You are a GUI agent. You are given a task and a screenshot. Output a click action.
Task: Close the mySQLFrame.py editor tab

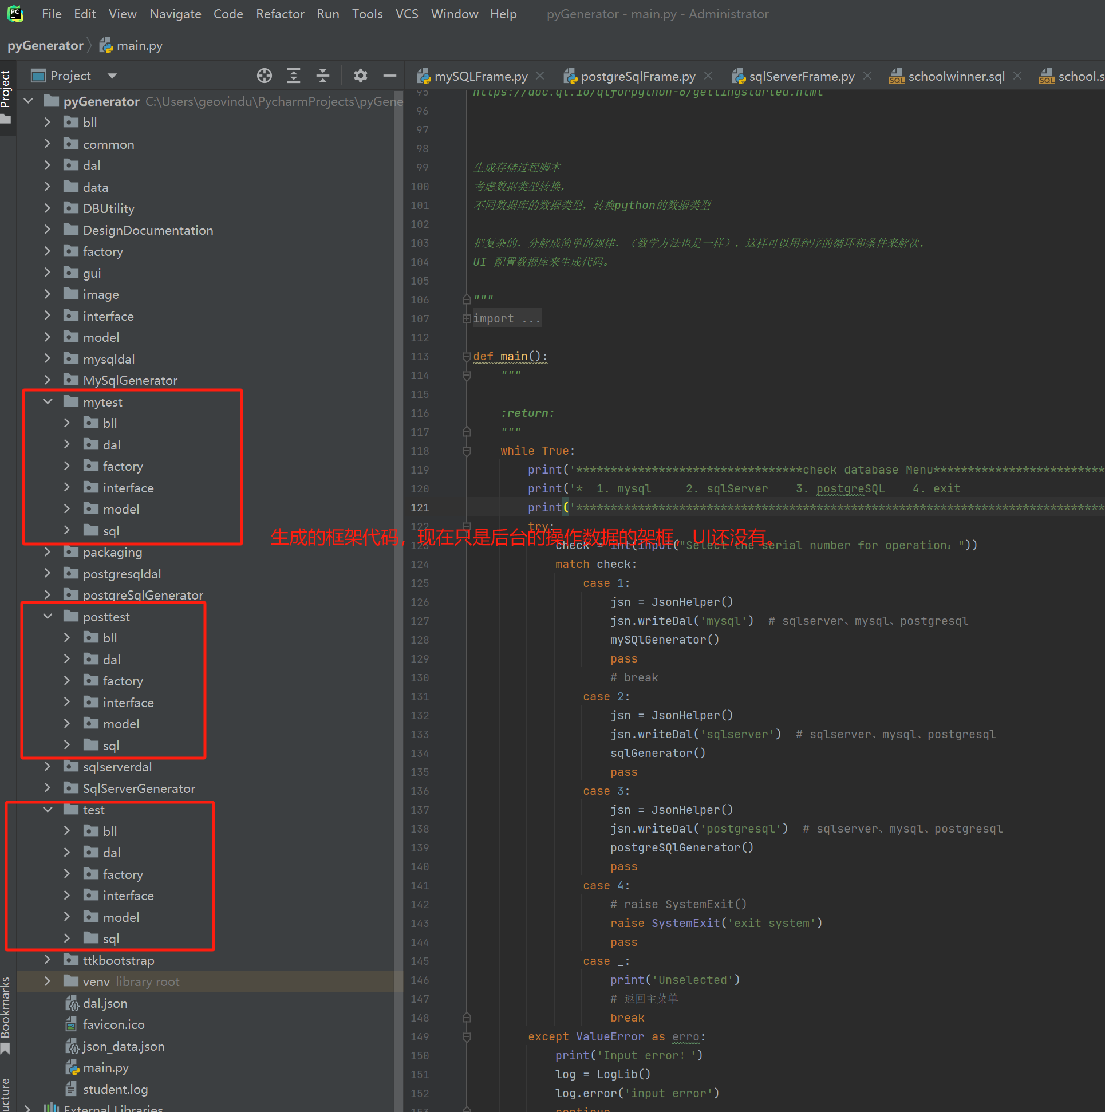pyautogui.click(x=540, y=76)
